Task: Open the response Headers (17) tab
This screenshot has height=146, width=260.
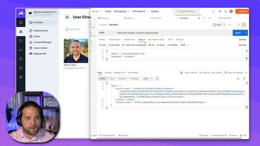Action: click(x=119, y=73)
